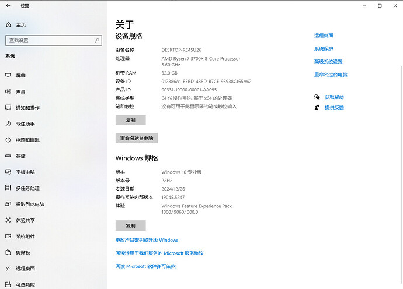Image resolution: width=403 pixels, height=289 pixels.
Task: Open the 专注助手 moon icon
Action: (8, 124)
